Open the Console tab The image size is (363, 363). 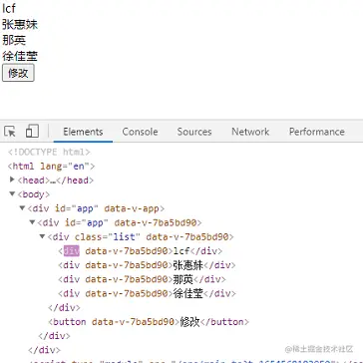[x=140, y=132]
